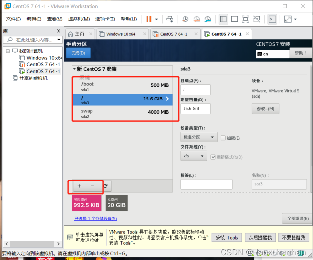Select Windows 10 x64 in the library tree
Image resolution: width=313 pixels, height=260 pixels.
[x=41, y=58]
